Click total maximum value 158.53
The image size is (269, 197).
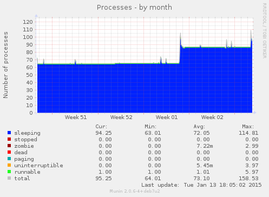[x=248, y=179]
